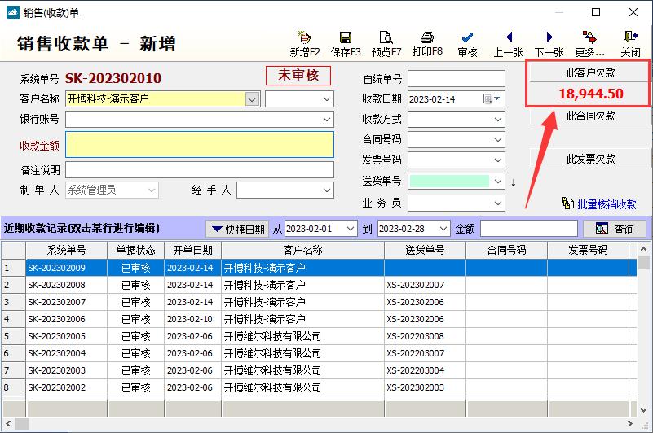653x433 pixels.
Task: Click the small arrow beside 送货单号
Action: coord(514,182)
